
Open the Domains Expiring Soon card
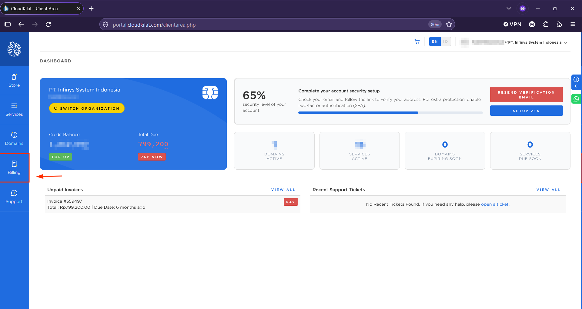tap(445, 151)
